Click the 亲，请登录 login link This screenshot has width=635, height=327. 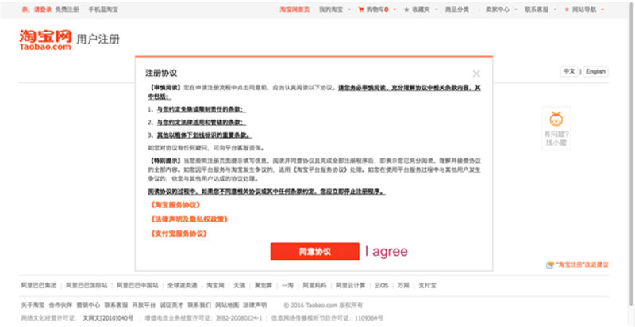point(37,10)
